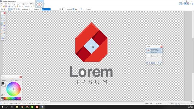Open paint.net settings gear icon
Image resolution: width=194 pixels, height=109 pixels.
click(x=190, y=4)
